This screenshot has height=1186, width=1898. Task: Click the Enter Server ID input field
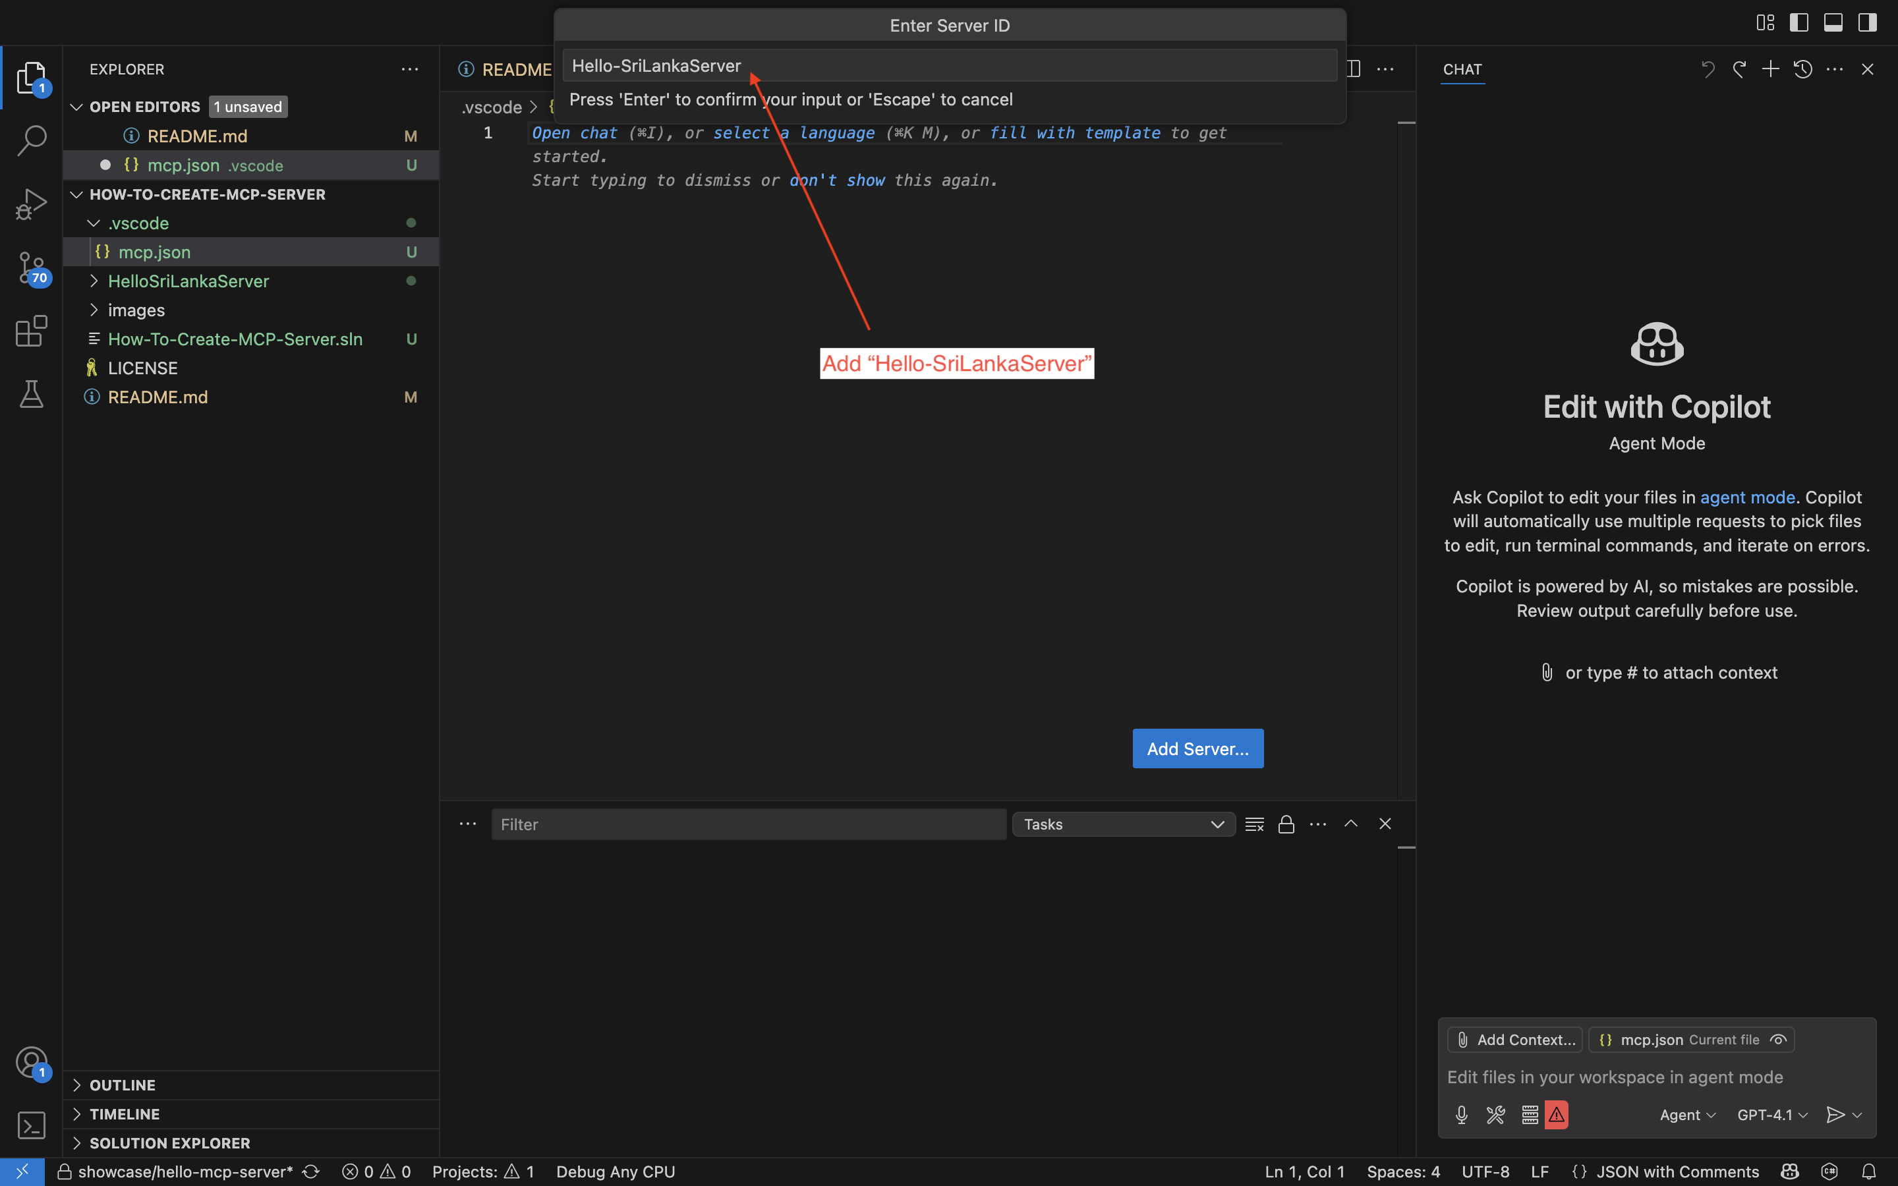click(x=949, y=66)
